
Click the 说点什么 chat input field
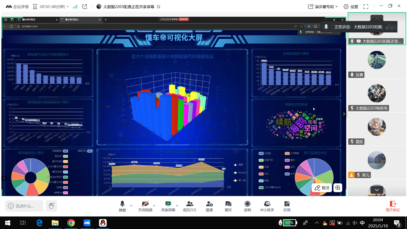24,206
